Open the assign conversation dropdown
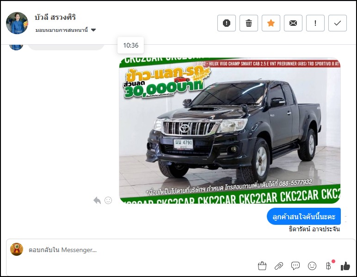This screenshot has height=277, width=357. point(66,30)
